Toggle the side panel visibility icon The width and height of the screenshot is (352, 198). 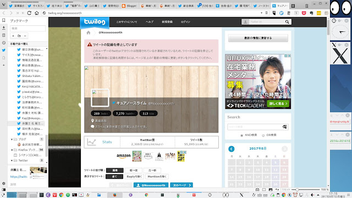tap(3, 190)
